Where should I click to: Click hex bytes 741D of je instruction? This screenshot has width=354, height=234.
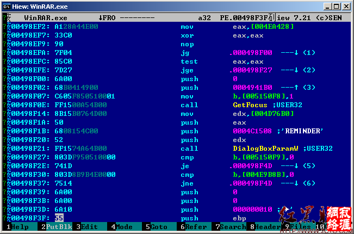[63, 166]
